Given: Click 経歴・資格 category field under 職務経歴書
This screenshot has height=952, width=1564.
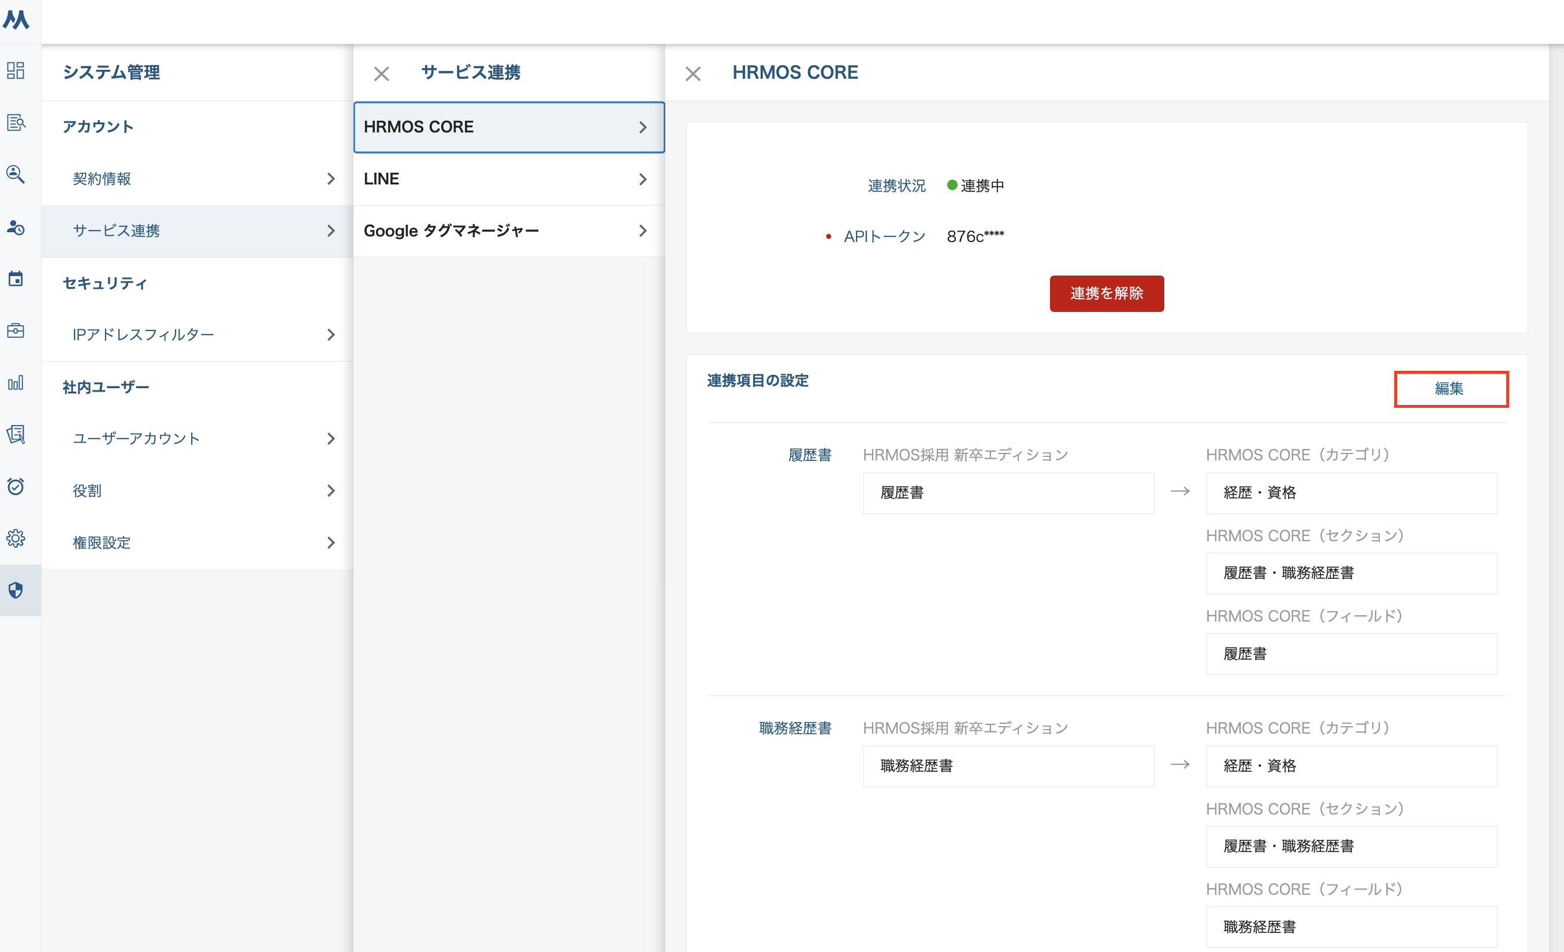Looking at the screenshot, I should (1351, 766).
